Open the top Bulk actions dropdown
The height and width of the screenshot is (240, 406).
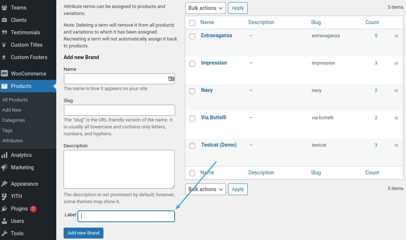pos(205,8)
